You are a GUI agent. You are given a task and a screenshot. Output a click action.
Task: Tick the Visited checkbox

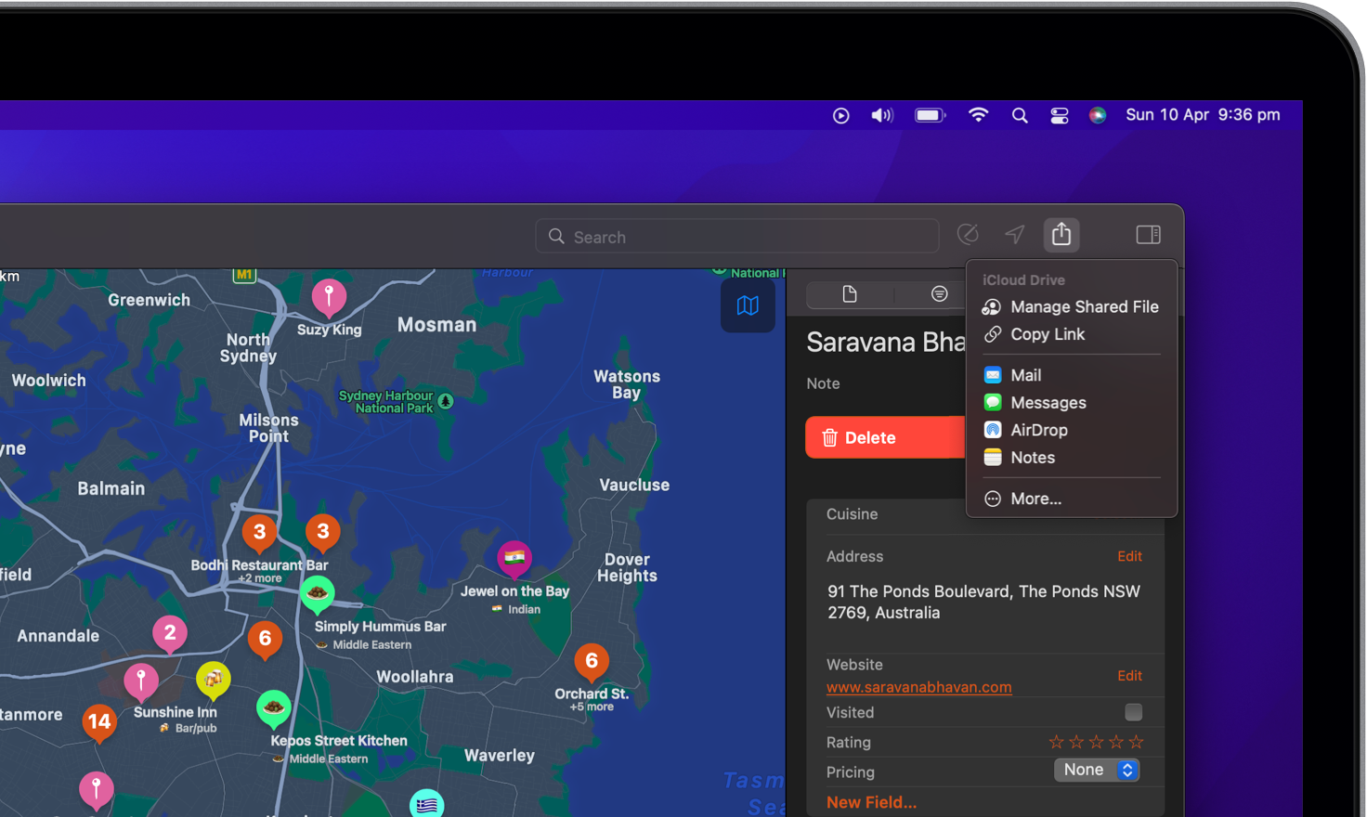(x=1133, y=712)
